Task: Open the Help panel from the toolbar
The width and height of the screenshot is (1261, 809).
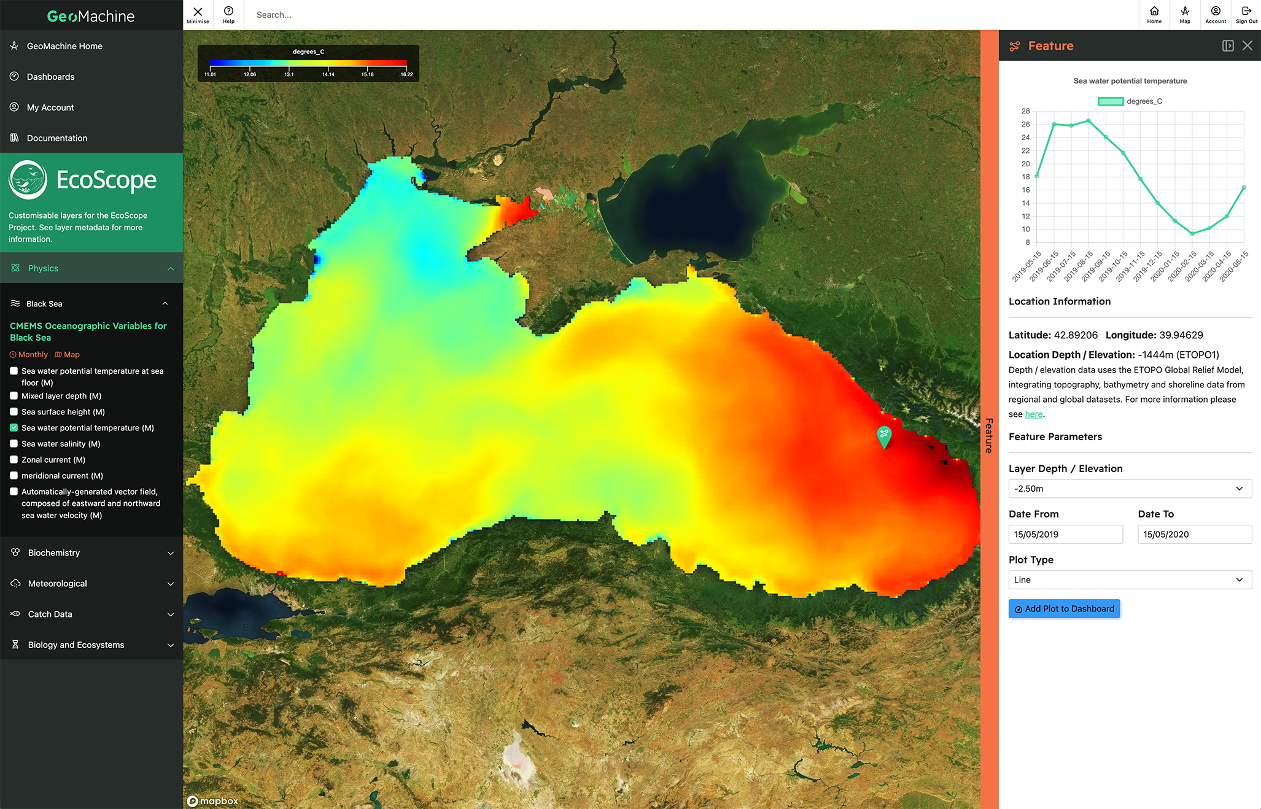Action: (228, 14)
